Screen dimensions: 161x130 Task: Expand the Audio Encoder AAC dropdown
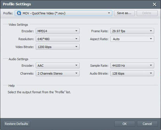coord(58,65)
